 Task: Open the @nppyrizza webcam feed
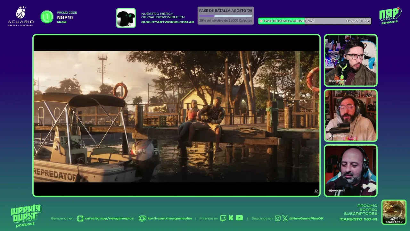click(x=351, y=116)
